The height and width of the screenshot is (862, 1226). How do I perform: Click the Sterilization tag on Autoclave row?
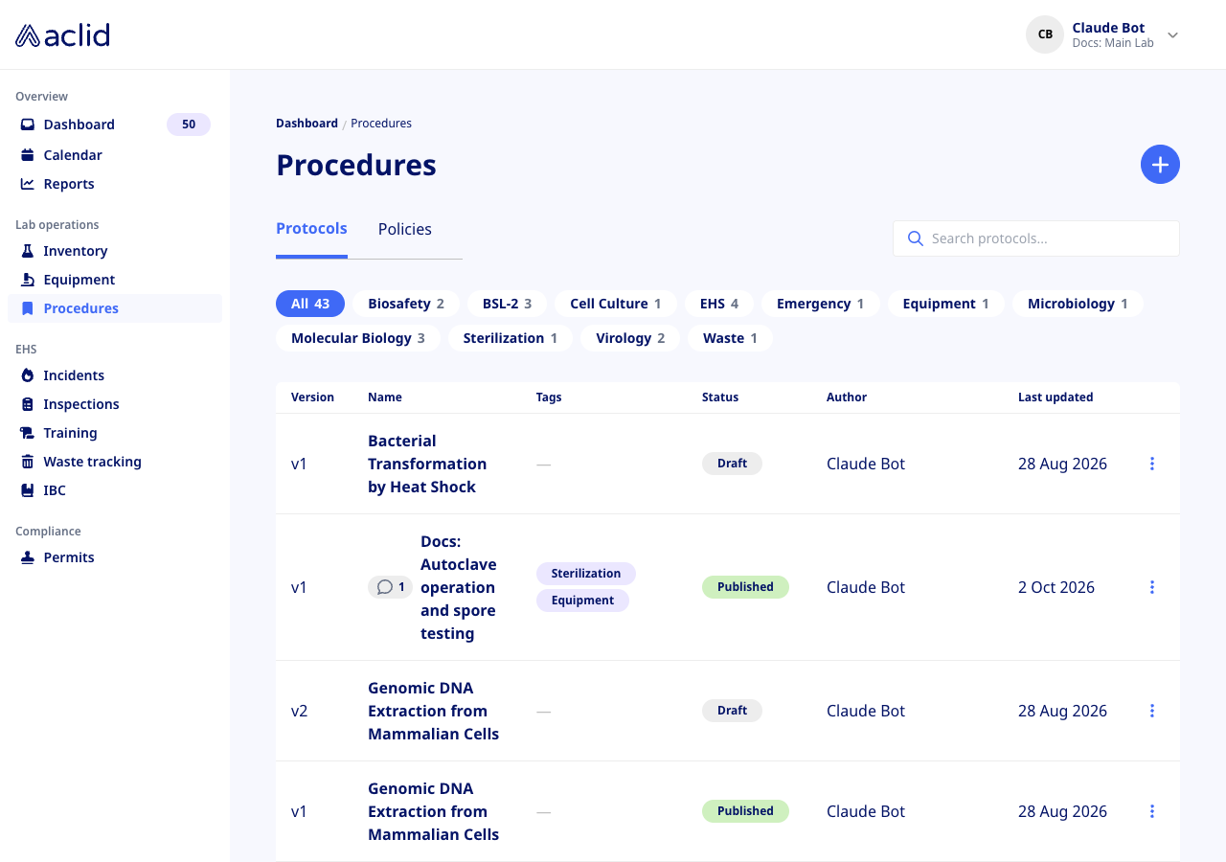(586, 574)
